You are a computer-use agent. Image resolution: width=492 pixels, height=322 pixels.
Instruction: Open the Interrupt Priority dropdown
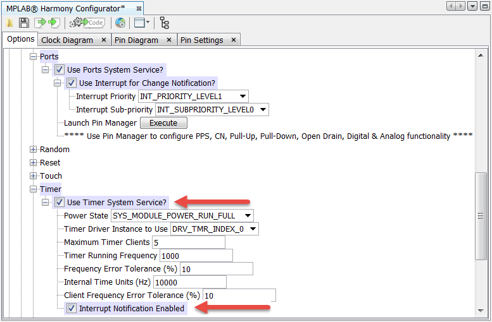click(x=193, y=97)
